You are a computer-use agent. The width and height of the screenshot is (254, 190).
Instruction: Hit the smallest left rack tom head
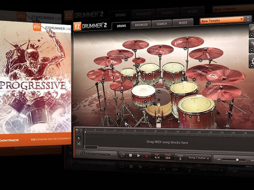[128, 72]
